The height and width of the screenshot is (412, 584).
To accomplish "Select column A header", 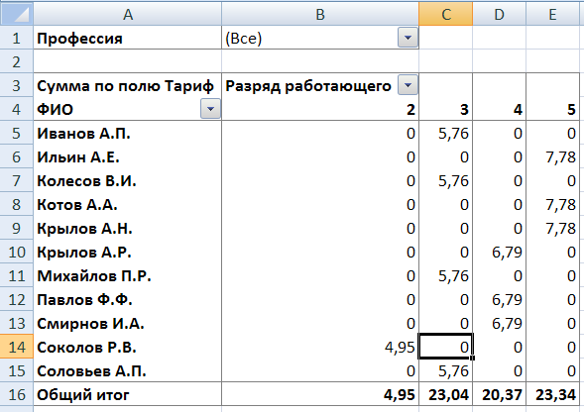I will 128,14.
